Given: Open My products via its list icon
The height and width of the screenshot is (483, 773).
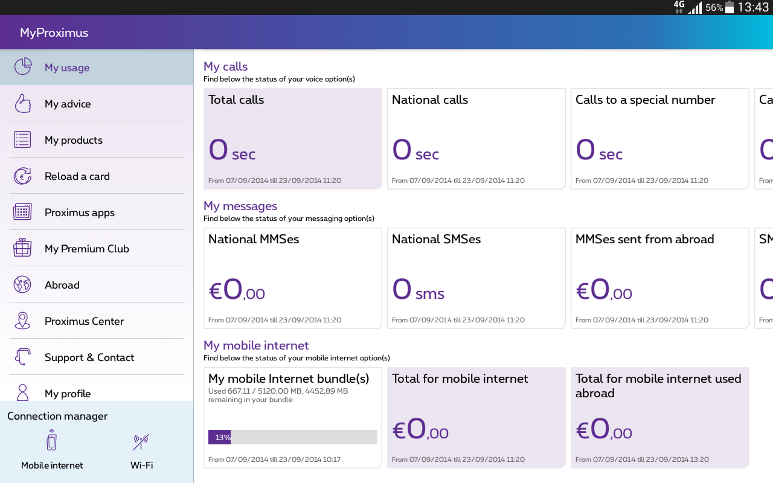Looking at the screenshot, I should pyautogui.click(x=22, y=139).
